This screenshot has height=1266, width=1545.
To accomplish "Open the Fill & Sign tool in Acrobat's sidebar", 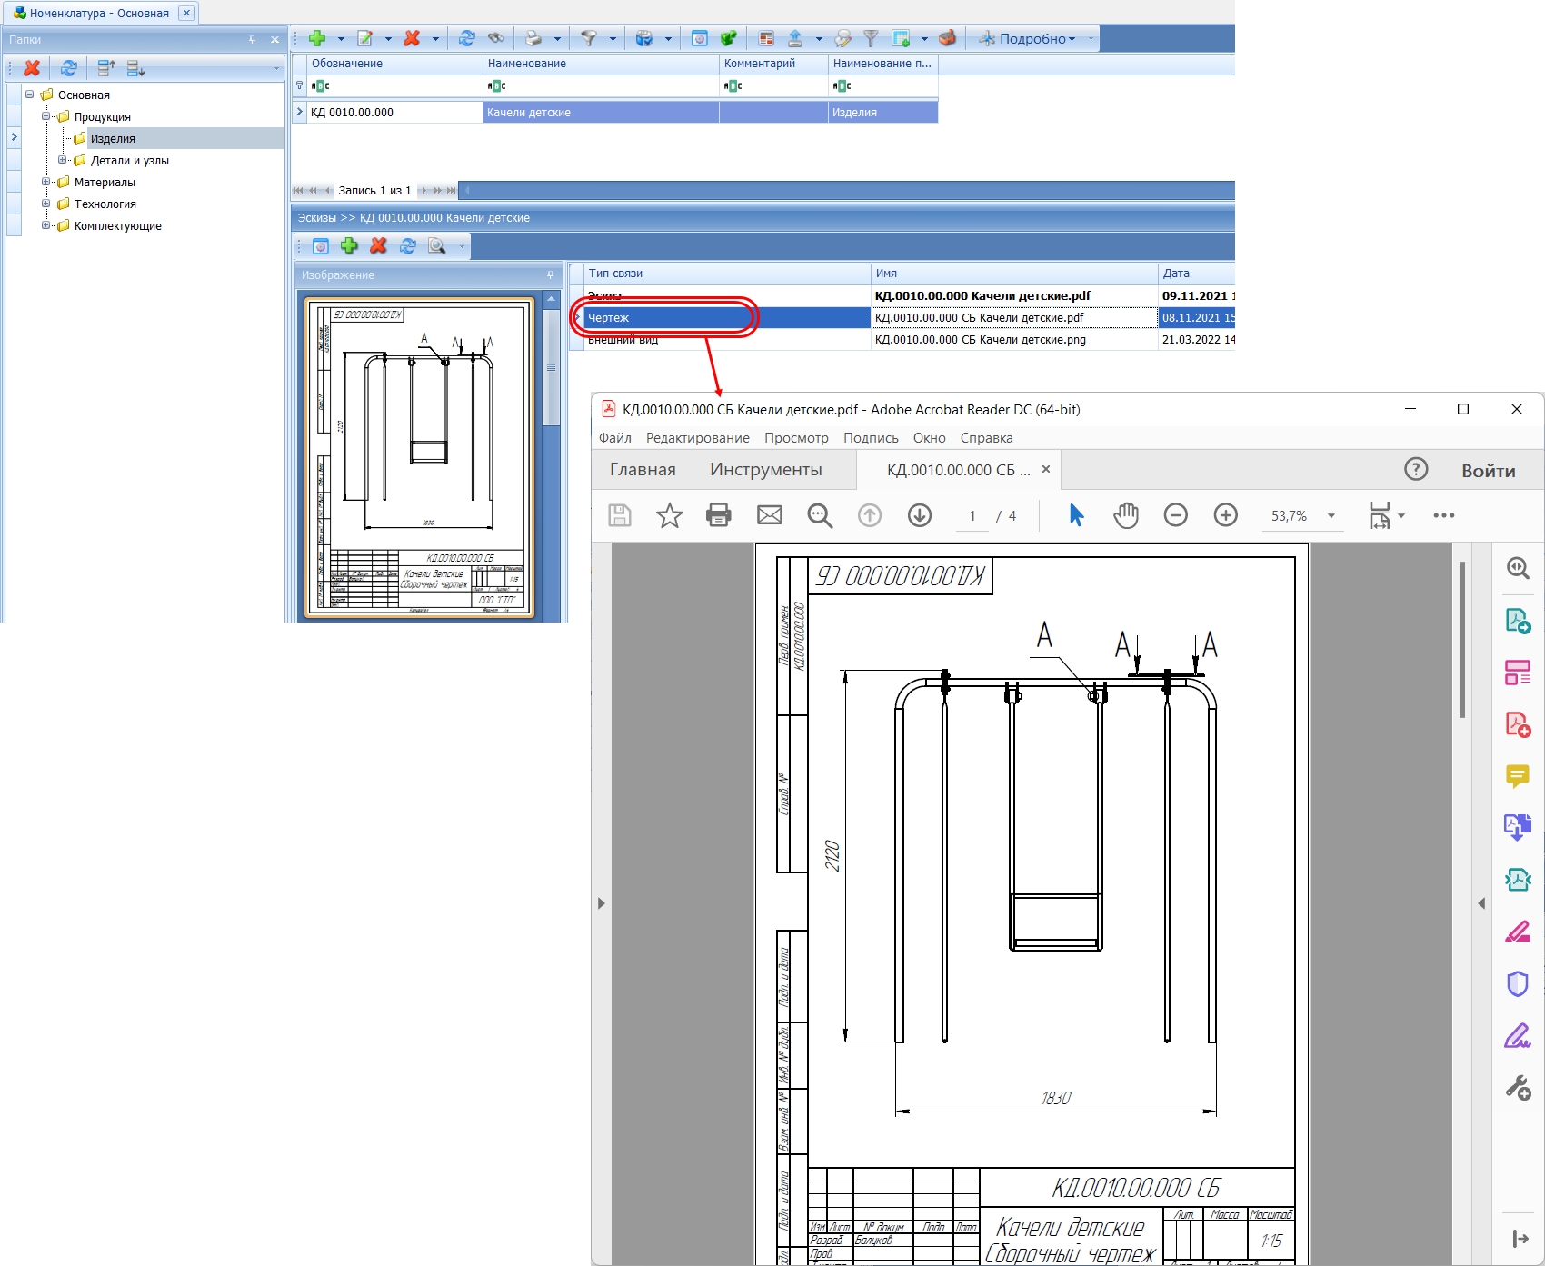I will (1518, 1036).
